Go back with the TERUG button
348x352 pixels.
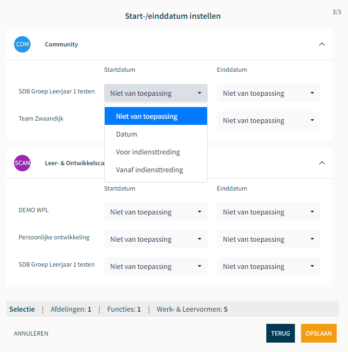coord(280,333)
